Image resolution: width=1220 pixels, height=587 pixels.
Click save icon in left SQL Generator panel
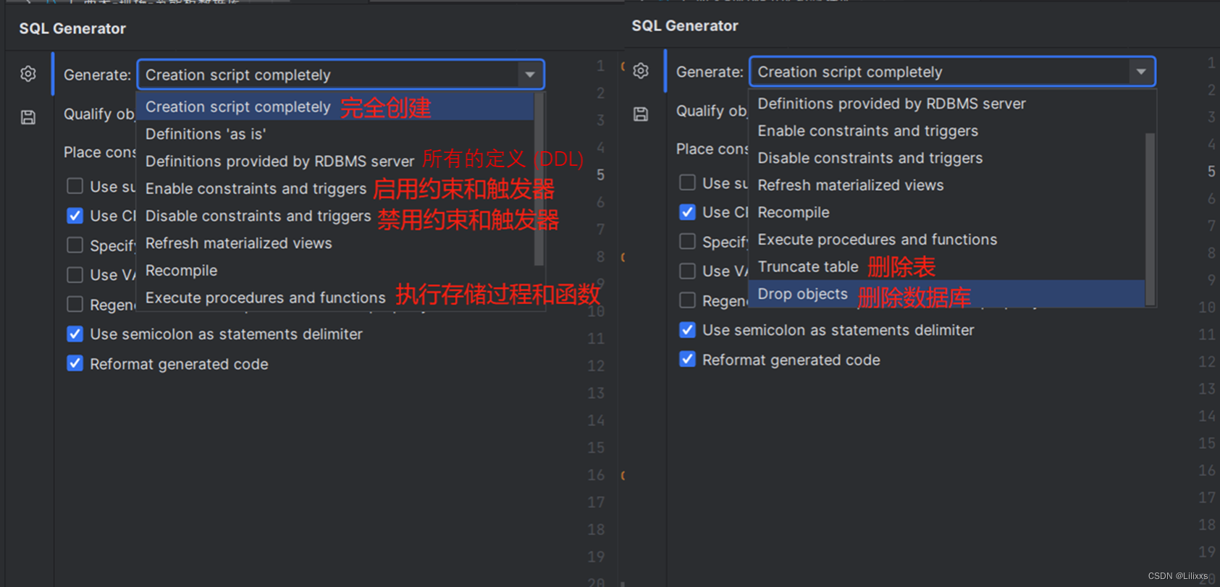pos(28,117)
